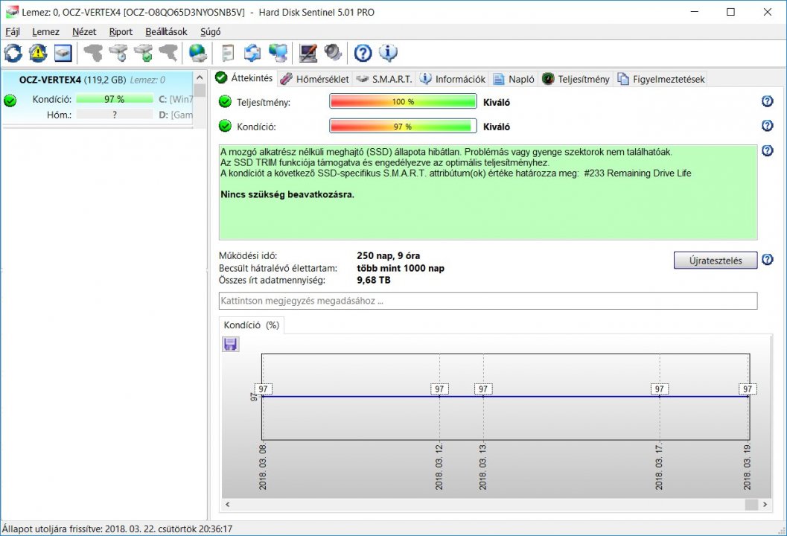Click the green check icon beside Kondíció in overview

(x=226, y=126)
